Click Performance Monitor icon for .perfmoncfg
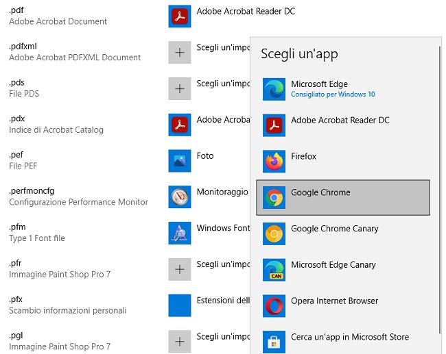This screenshot has width=446, height=354. click(180, 197)
